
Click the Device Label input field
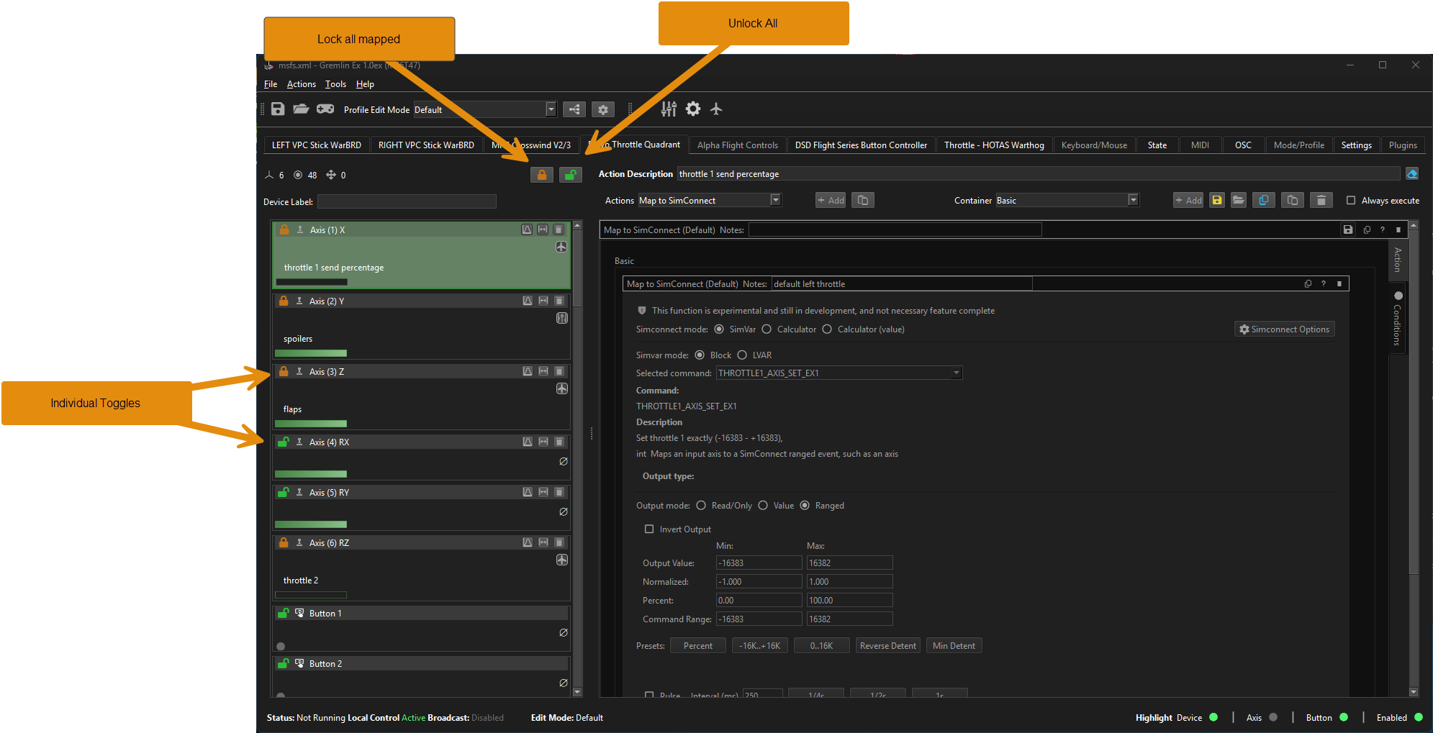[407, 201]
